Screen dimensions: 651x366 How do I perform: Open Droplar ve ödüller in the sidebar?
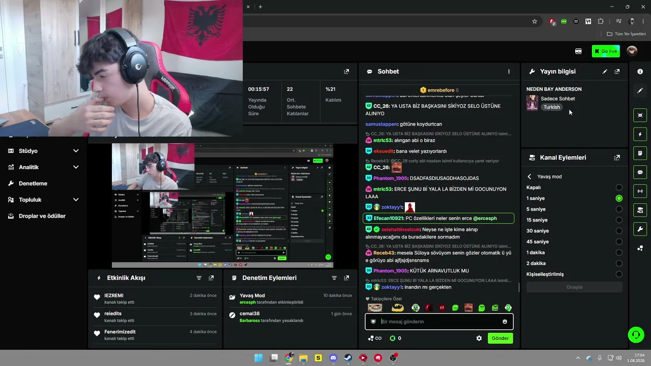(43, 216)
